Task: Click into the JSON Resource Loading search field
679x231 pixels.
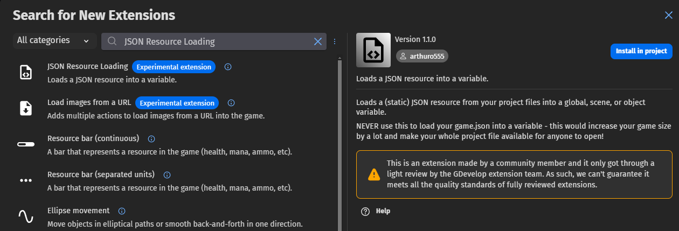Action: tap(214, 41)
